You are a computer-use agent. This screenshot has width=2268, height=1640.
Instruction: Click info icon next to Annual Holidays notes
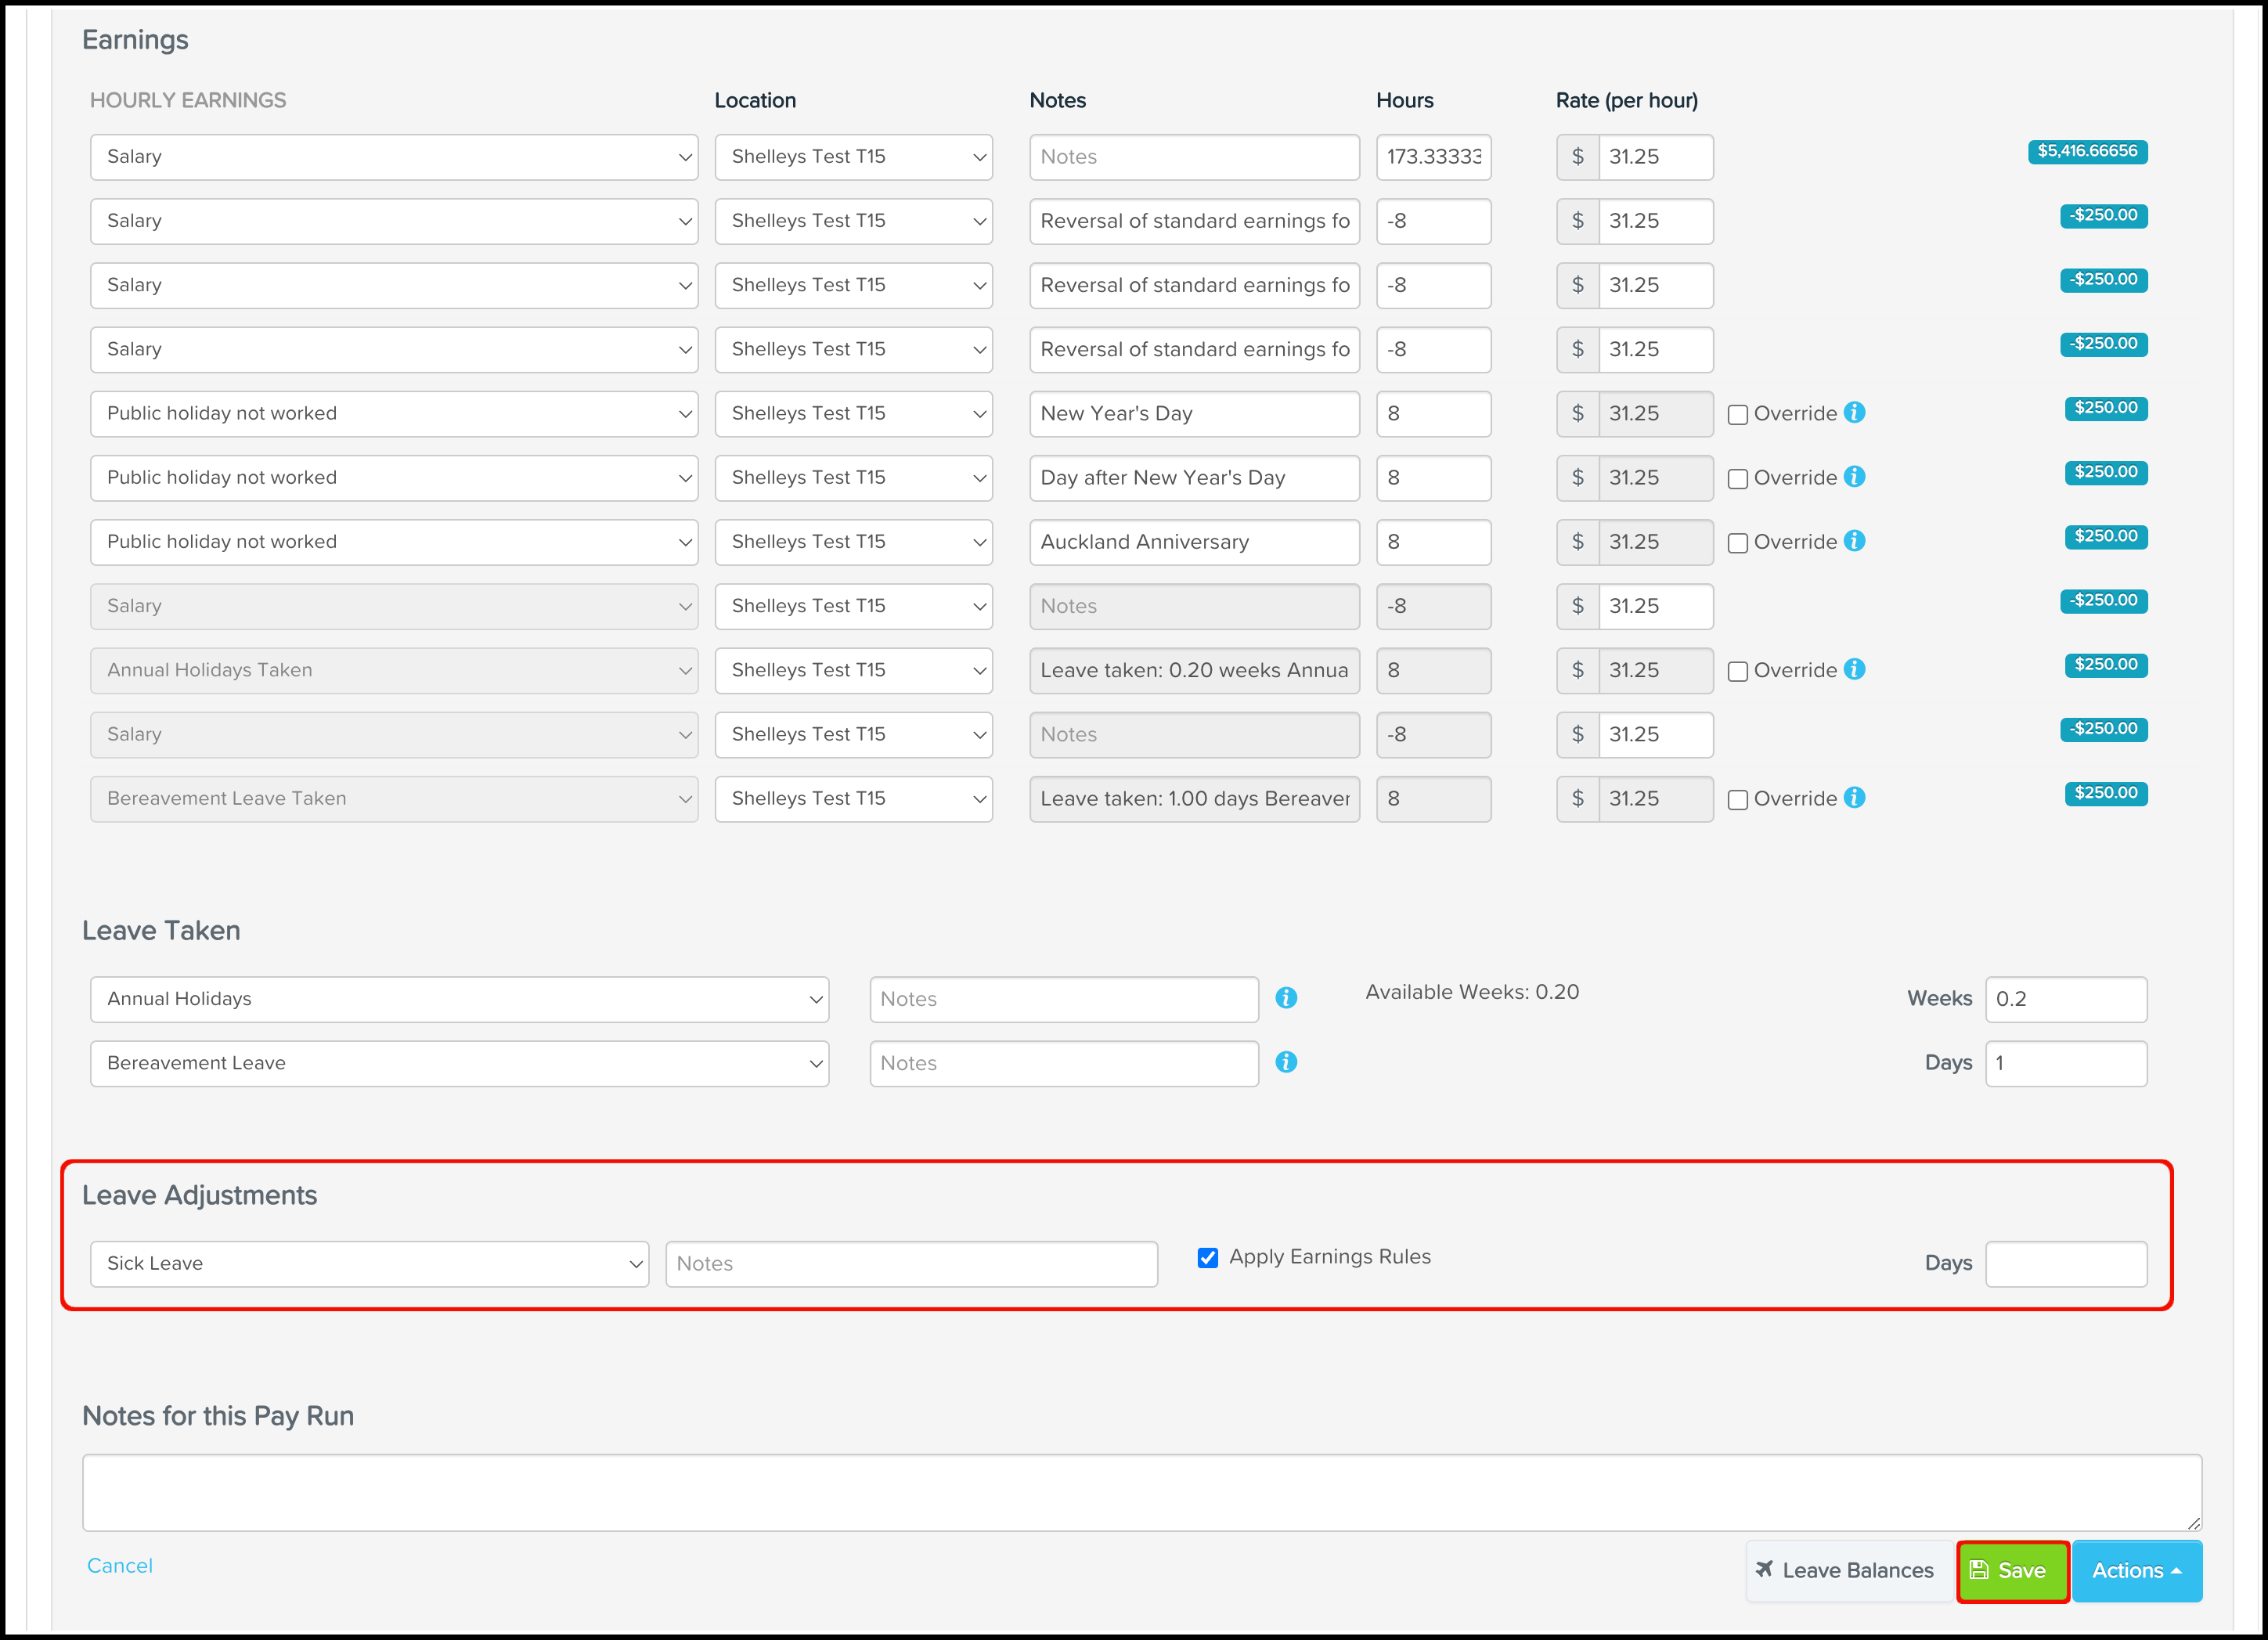coord(1286,998)
